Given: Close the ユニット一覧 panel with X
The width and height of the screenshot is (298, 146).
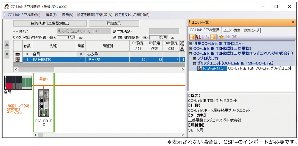Looking at the screenshot, I should point(292,22).
